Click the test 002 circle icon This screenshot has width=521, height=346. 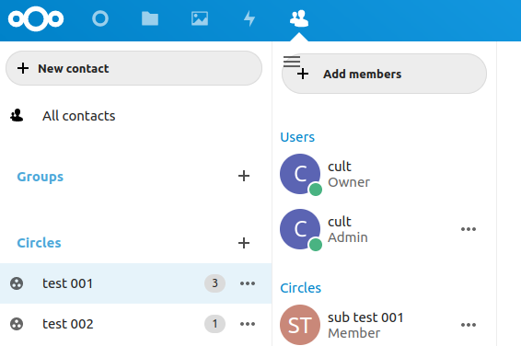click(17, 324)
